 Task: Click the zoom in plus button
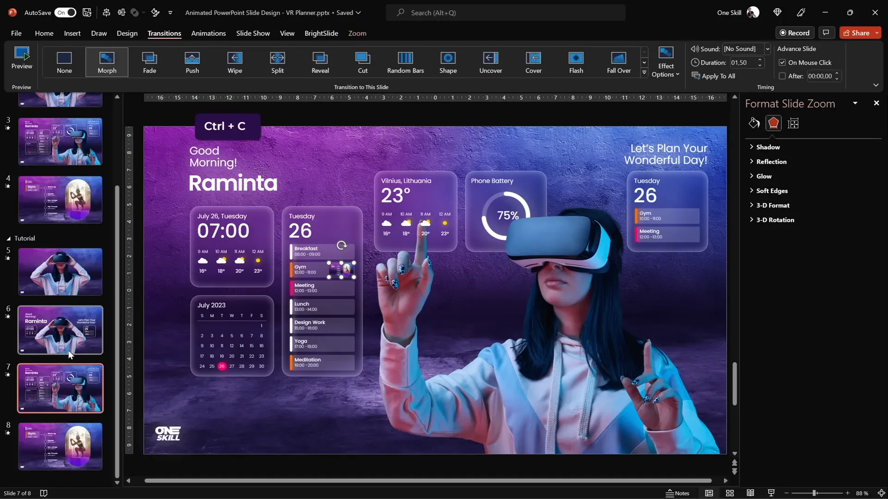click(847, 493)
